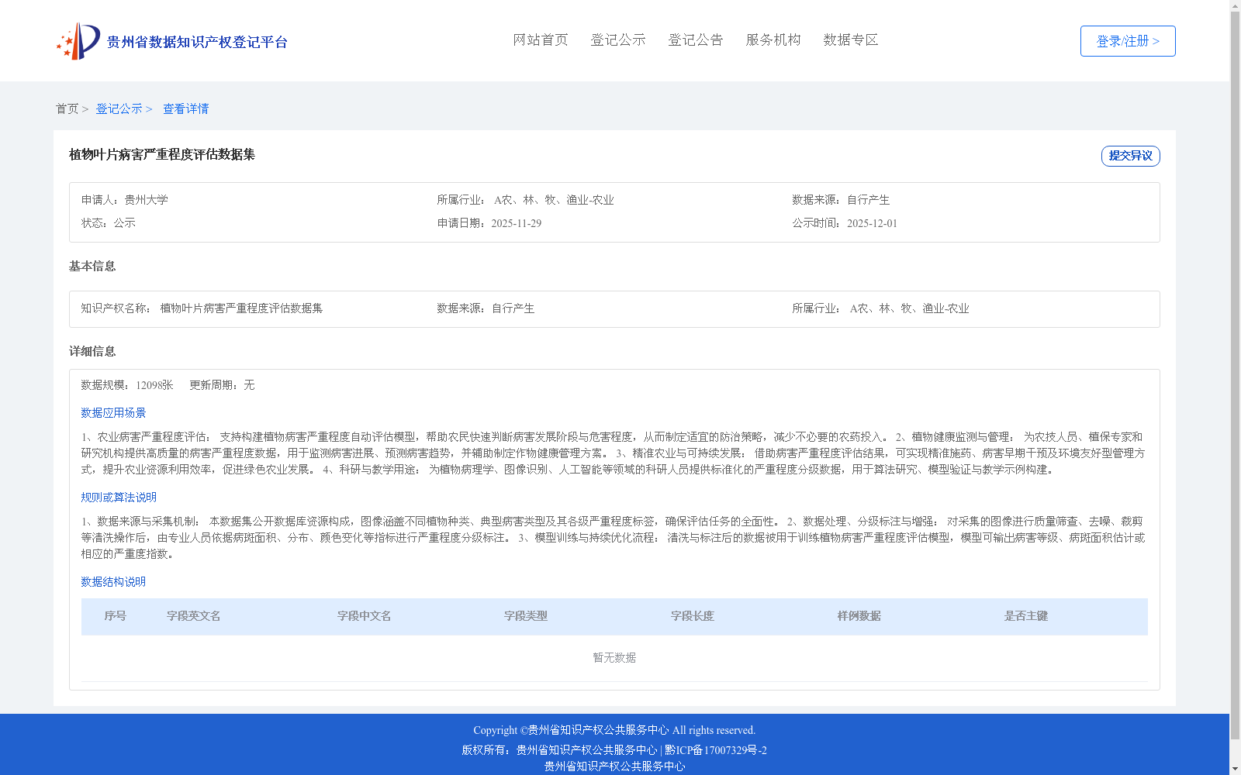Viewport: 1241px width, 775px height.
Task: Click the 规则或算法说明 heading
Action: [x=119, y=498]
